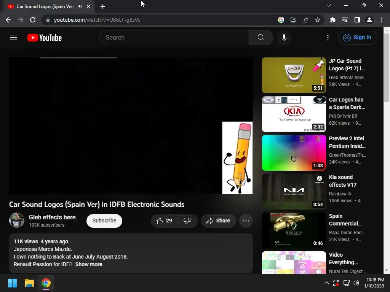Click the magnifier search button
The image size is (390, 292).
[261, 38]
